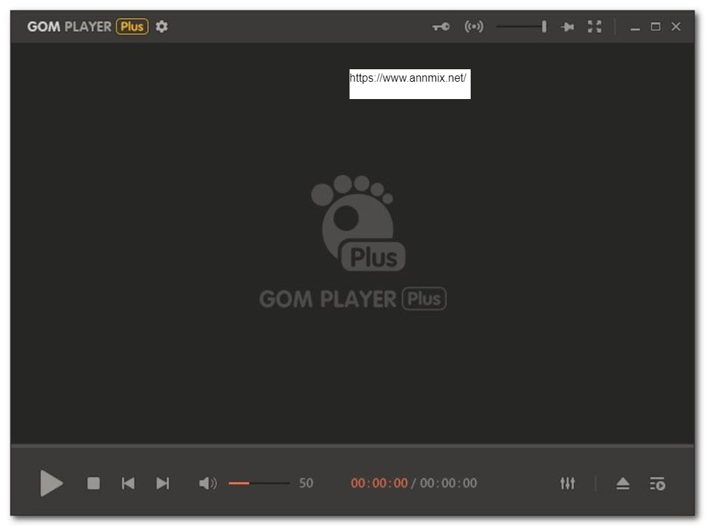Viewport: 706px width, 527px height.
Task: Stop playback with the square button
Action: (93, 483)
